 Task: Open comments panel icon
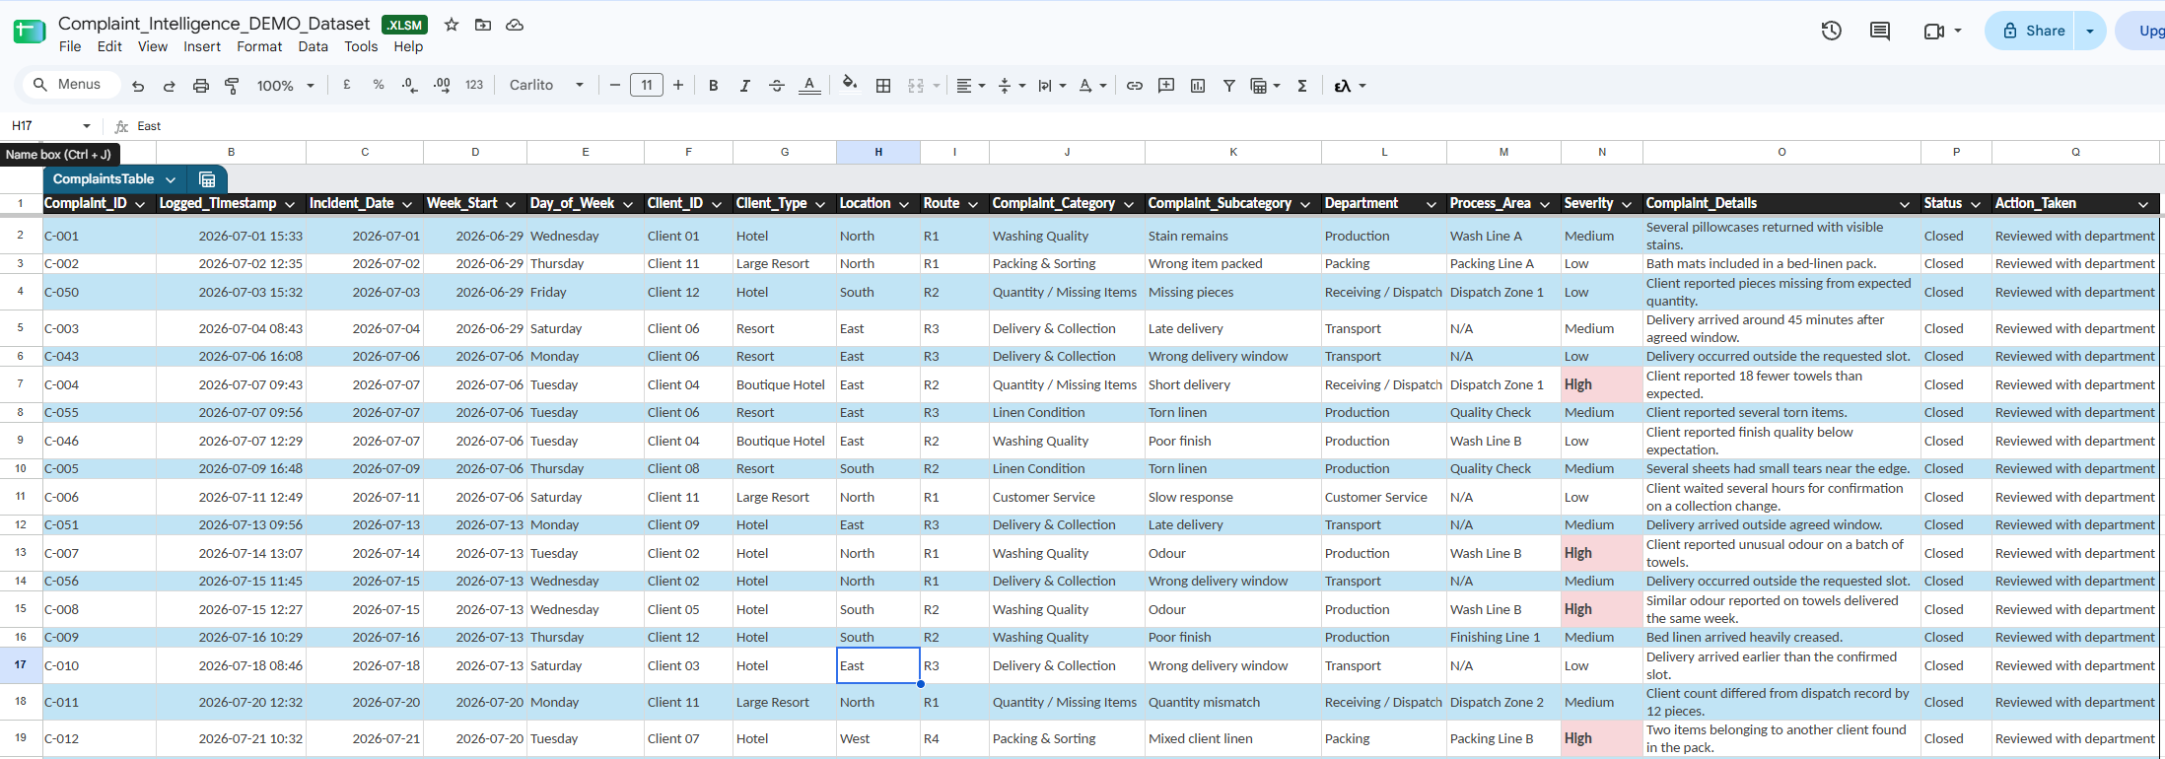(x=1880, y=31)
